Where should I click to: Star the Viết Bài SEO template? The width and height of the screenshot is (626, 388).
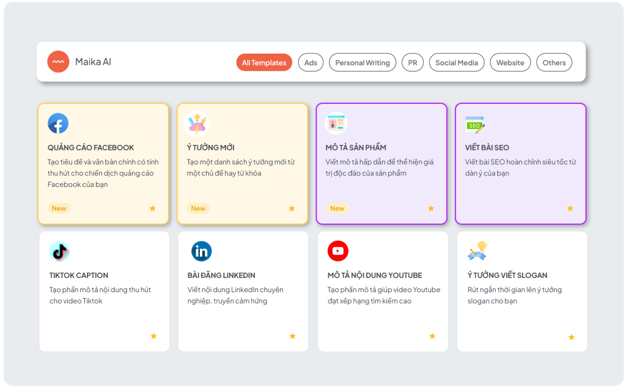point(570,208)
